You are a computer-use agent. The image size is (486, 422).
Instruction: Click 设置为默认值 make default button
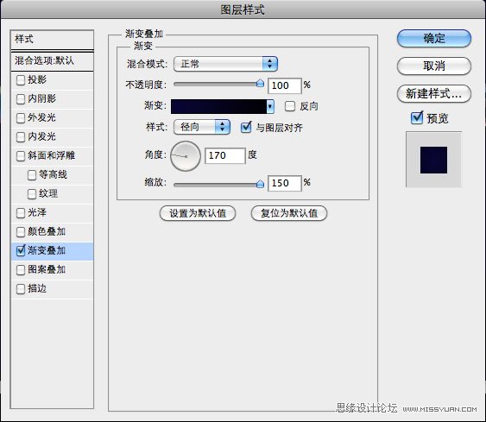(x=198, y=213)
